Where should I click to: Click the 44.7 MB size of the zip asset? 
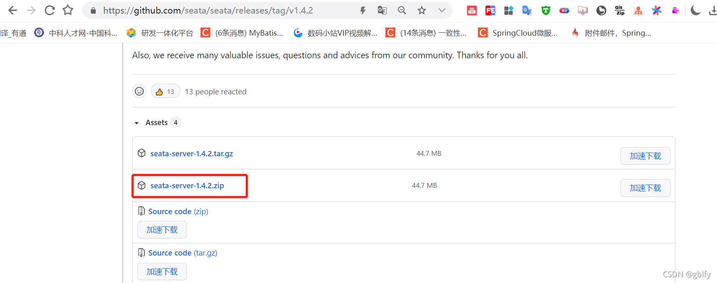(424, 185)
